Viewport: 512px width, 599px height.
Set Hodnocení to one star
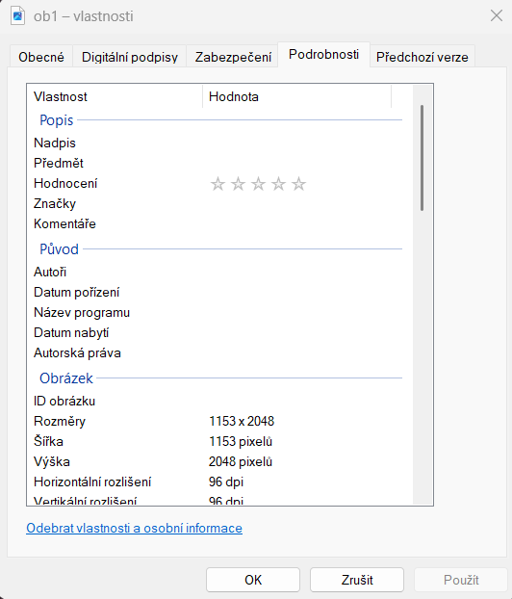point(218,184)
